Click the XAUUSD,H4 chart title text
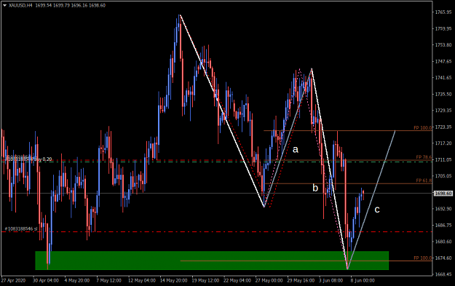The height and width of the screenshot is (286, 455). pyautogui.click(x=20, y=5)
